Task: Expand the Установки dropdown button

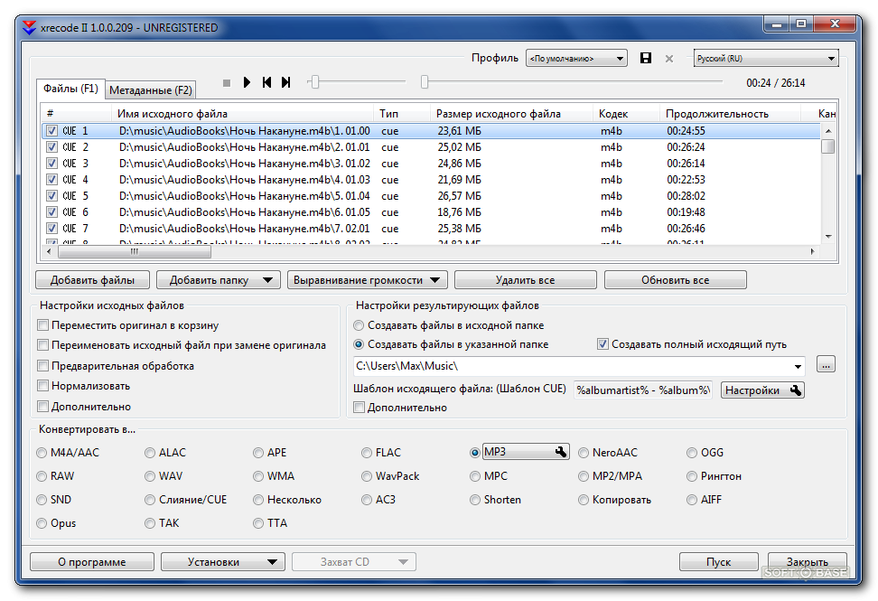Action: pyautogui.click(x=223, y=562)
